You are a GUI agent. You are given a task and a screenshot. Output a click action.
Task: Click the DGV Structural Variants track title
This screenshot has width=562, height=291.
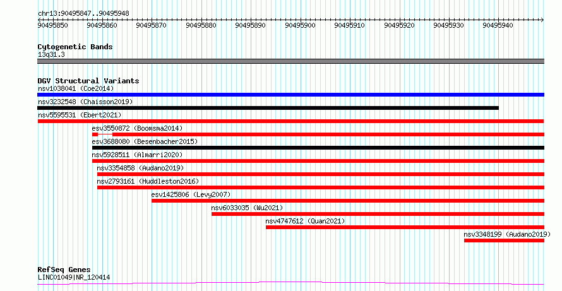pos(88,81)
